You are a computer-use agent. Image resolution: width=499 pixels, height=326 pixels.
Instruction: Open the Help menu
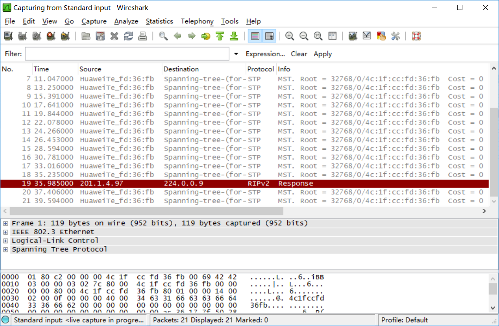(253, 21)
